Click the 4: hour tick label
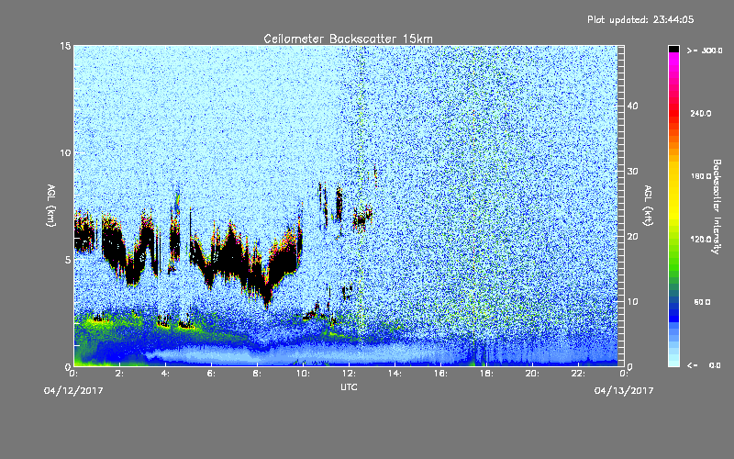 coord(166,374)
